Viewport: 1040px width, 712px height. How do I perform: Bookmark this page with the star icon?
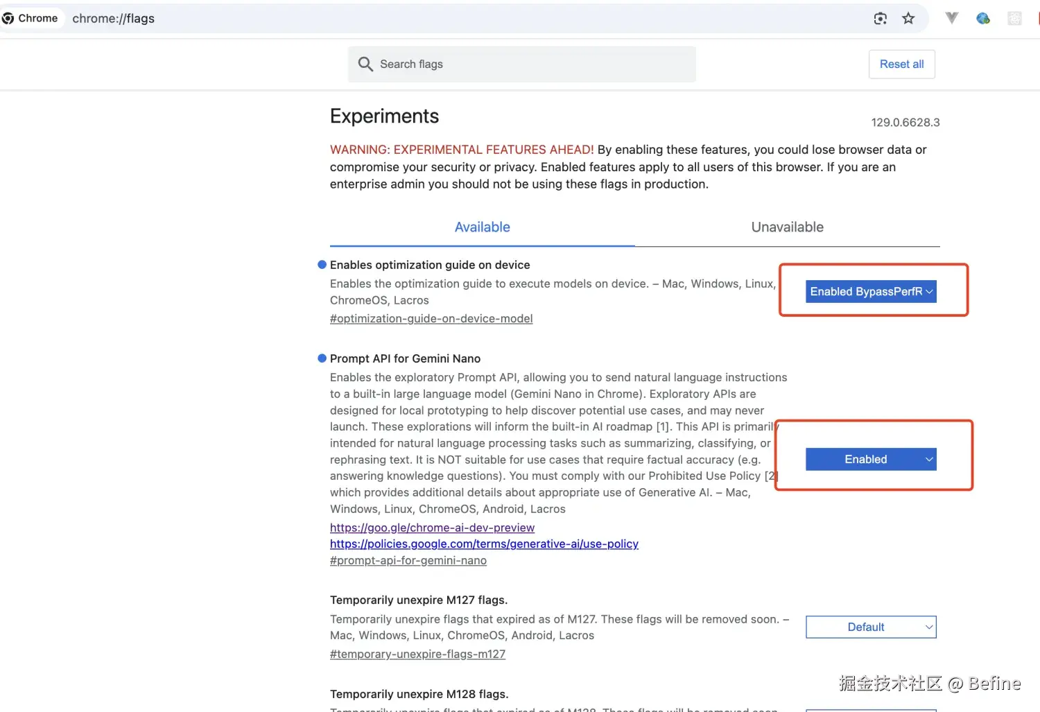pos(908,19)
